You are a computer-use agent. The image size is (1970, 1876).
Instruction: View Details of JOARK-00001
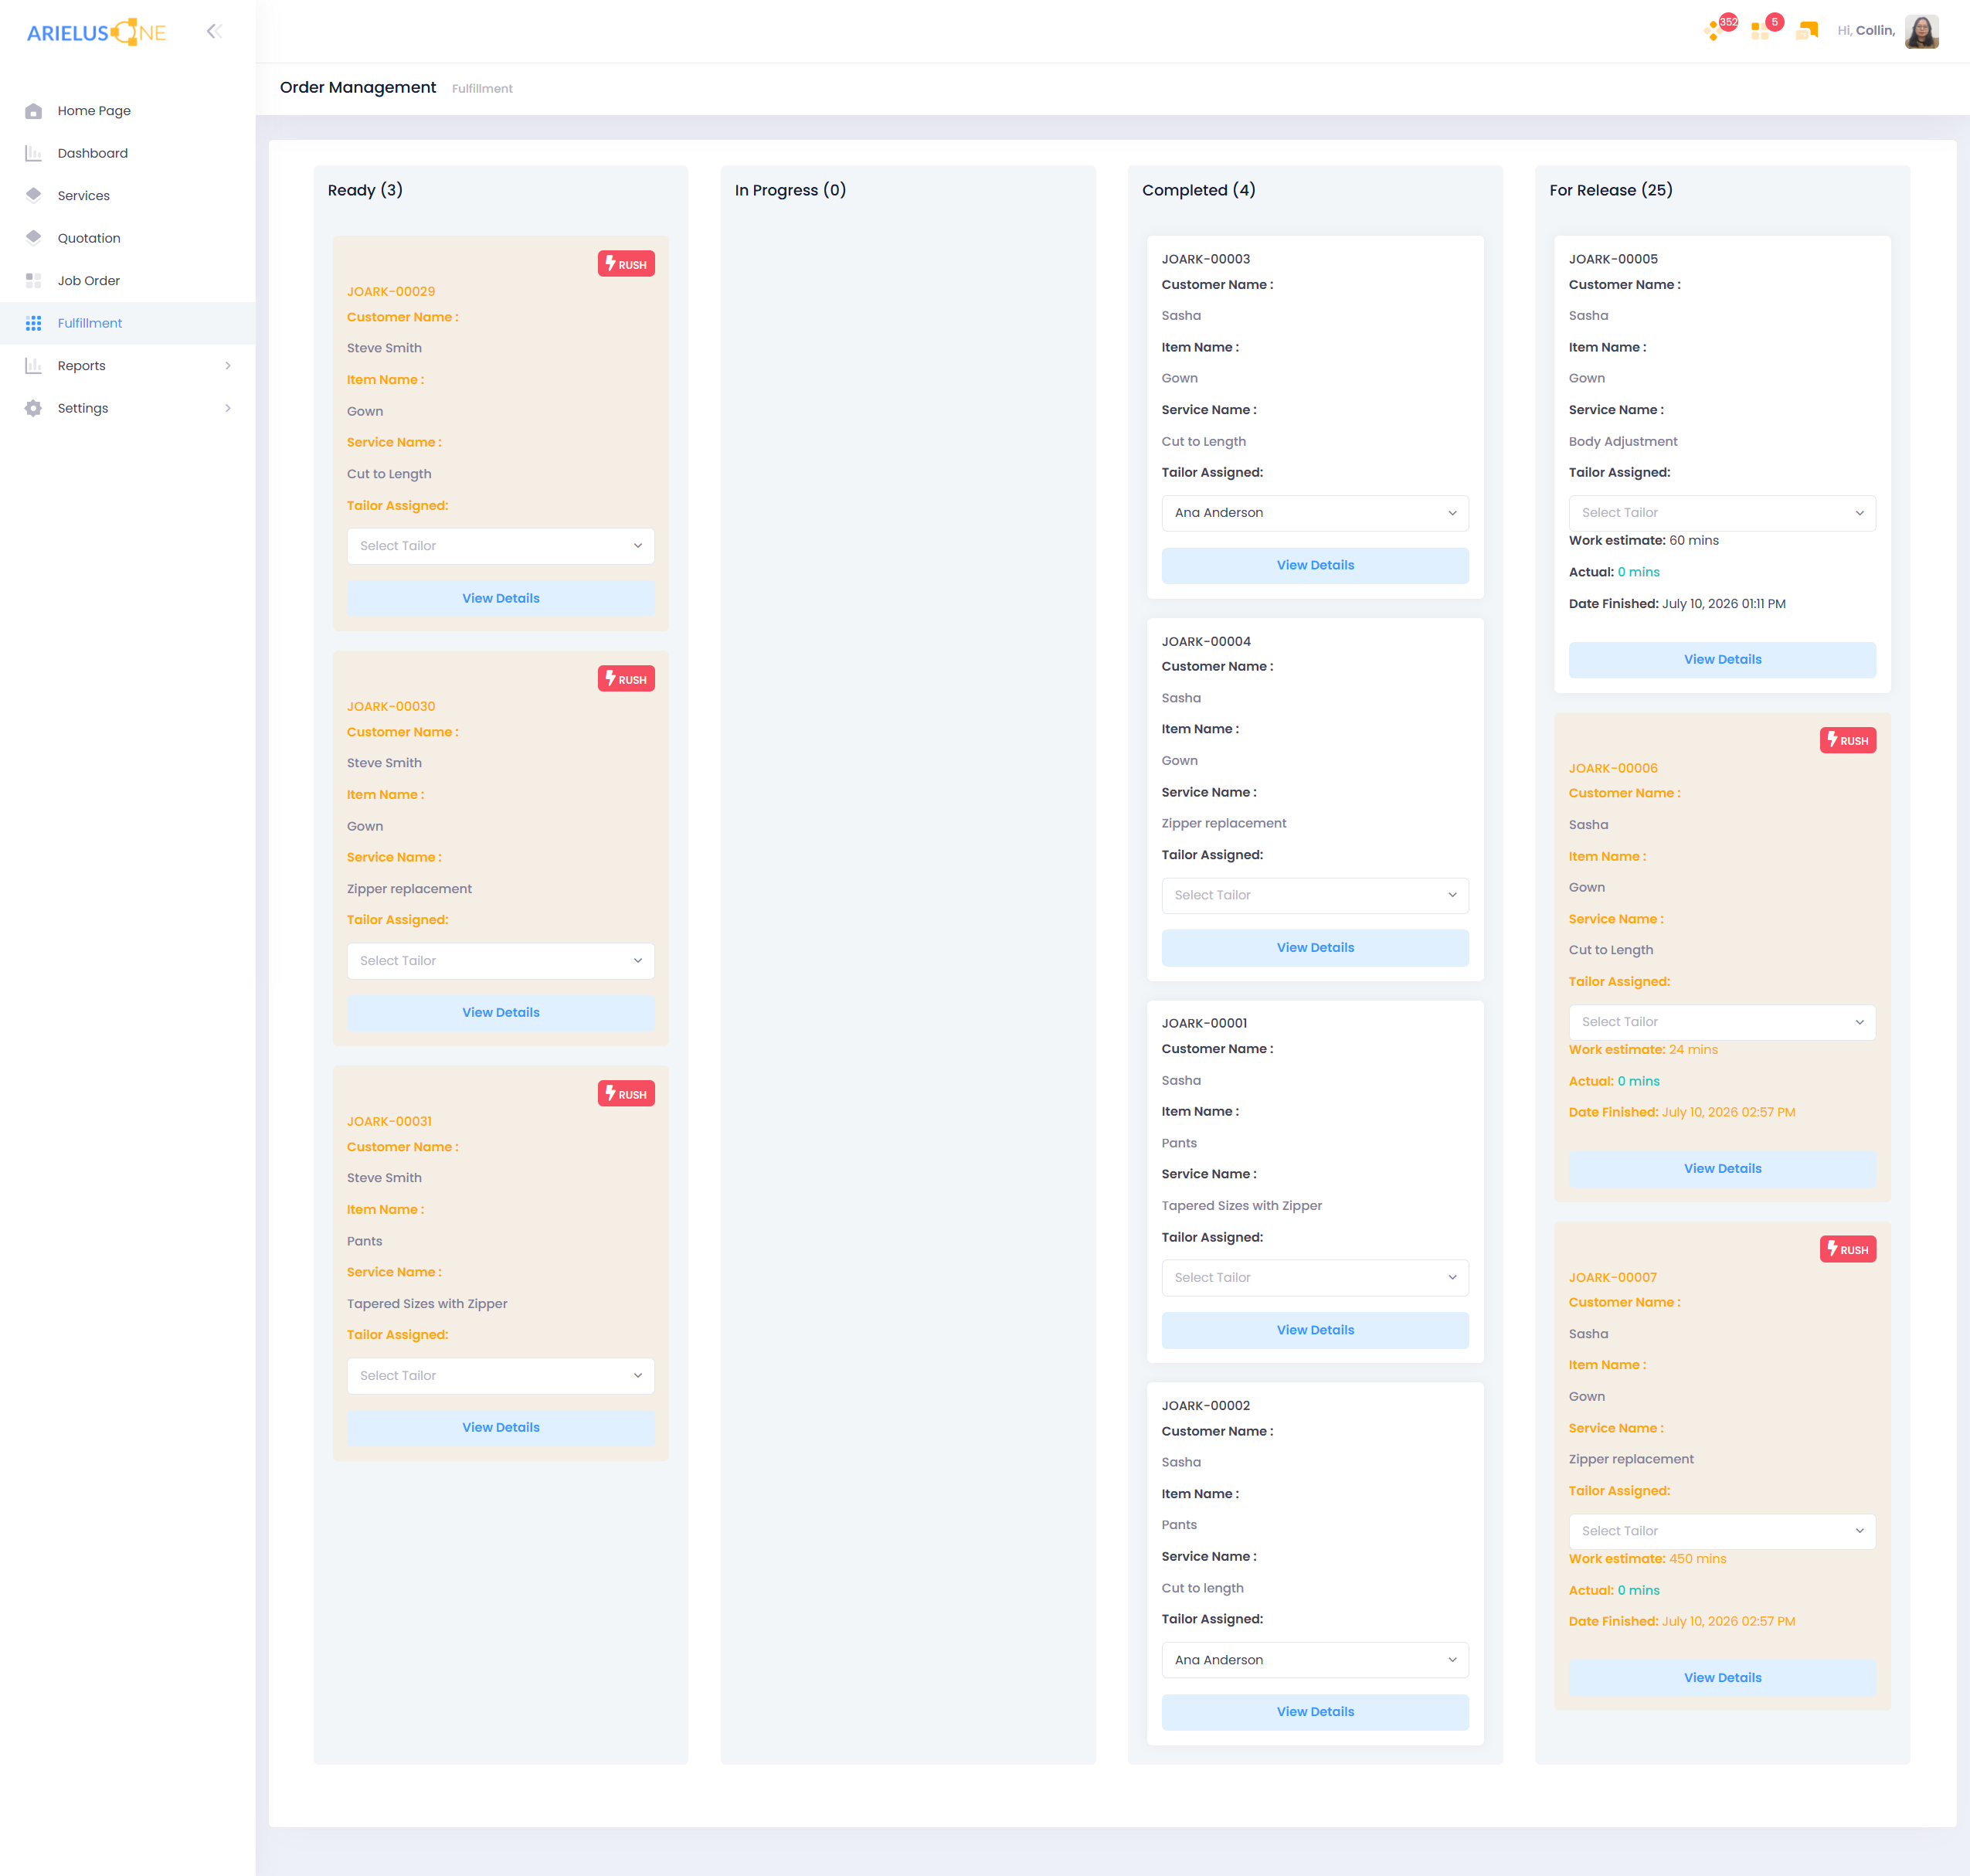click(1315, 1330)
